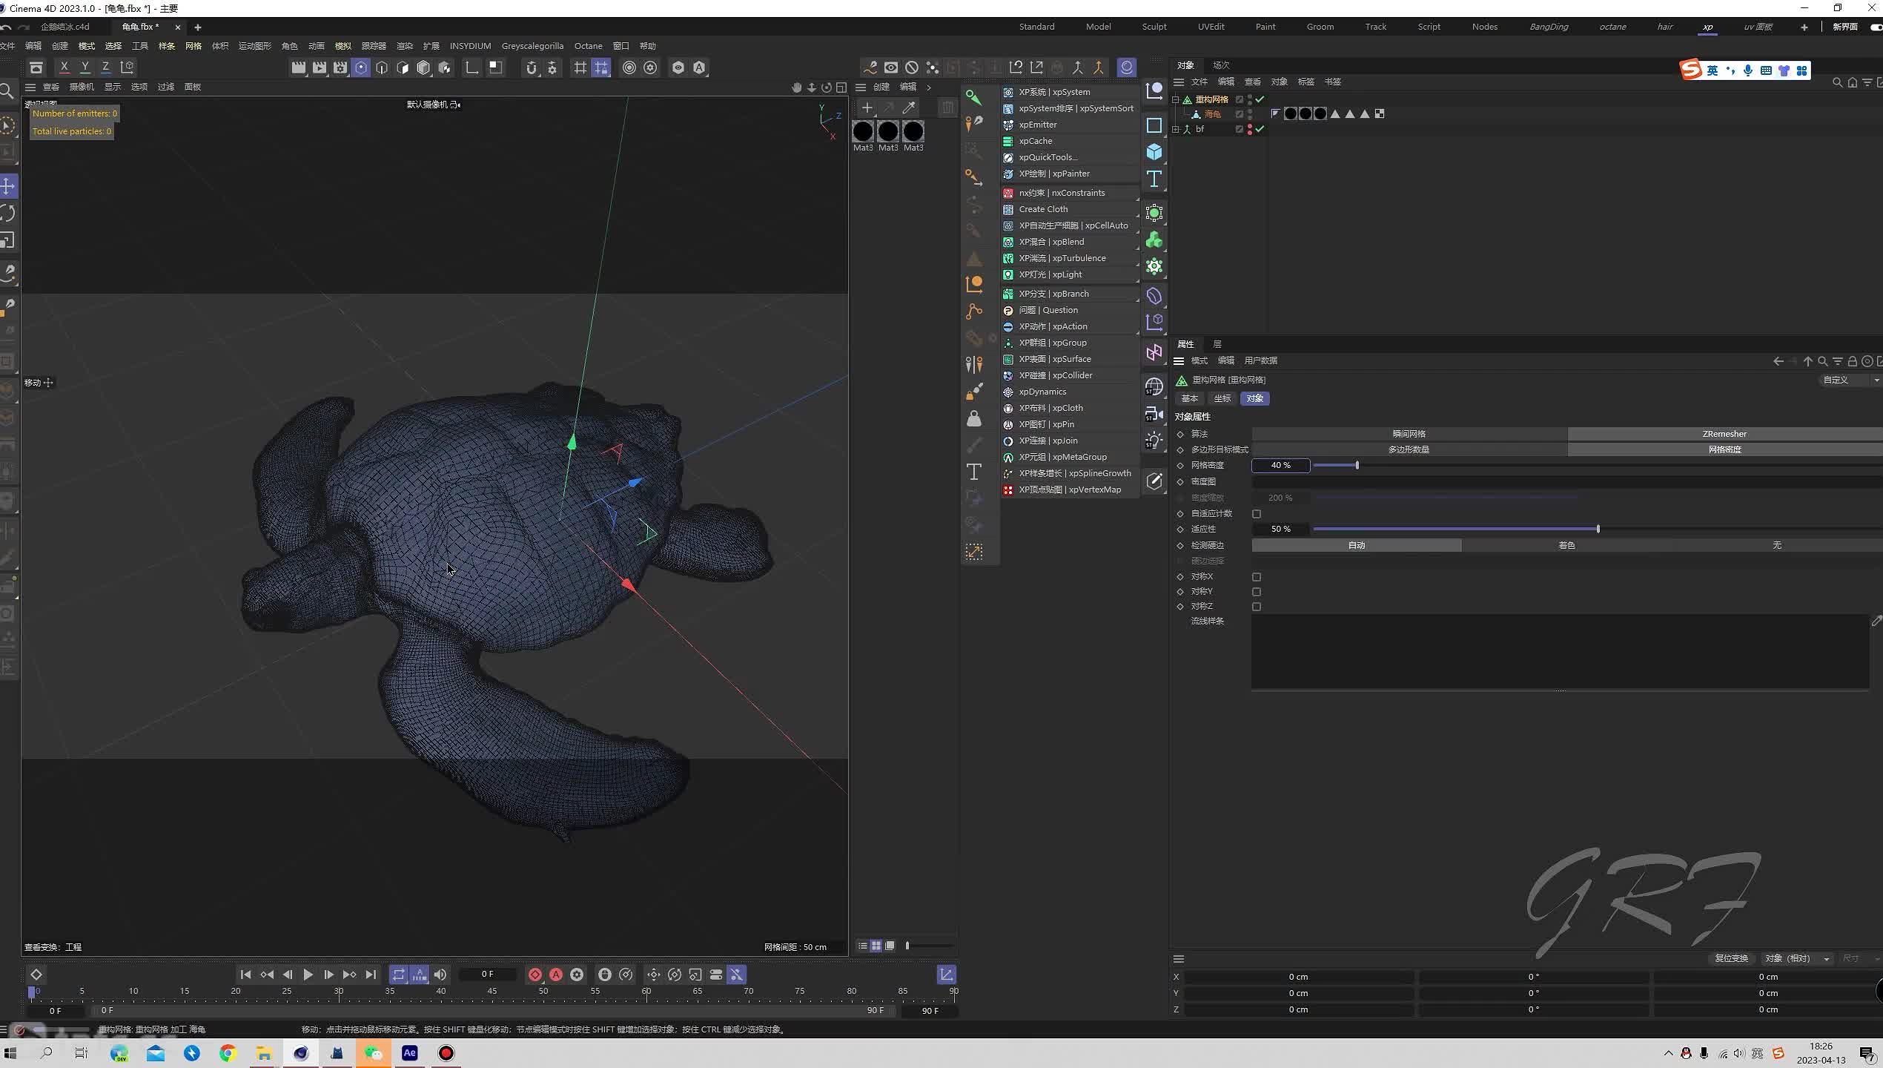1883x1068 pixels.
Task: Toggle Y axis lock
Action: point(85,67)
